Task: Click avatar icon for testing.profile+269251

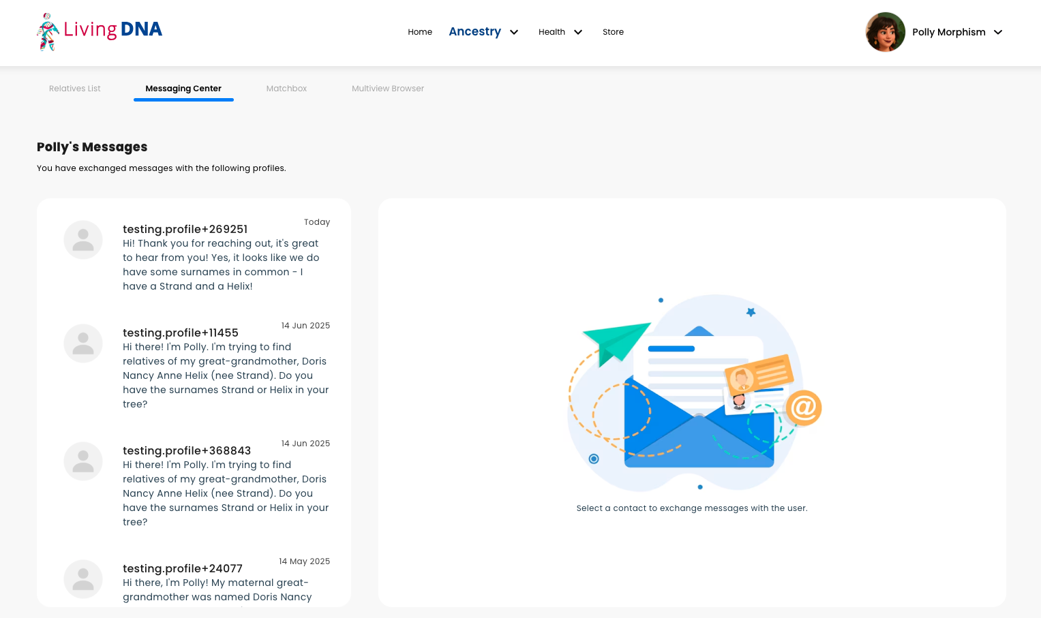Action: [x=83, y=240]
